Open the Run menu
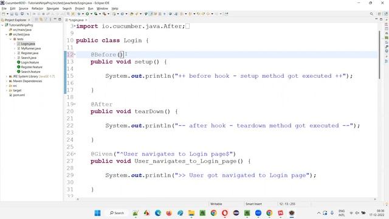 [x=91, y=9]
